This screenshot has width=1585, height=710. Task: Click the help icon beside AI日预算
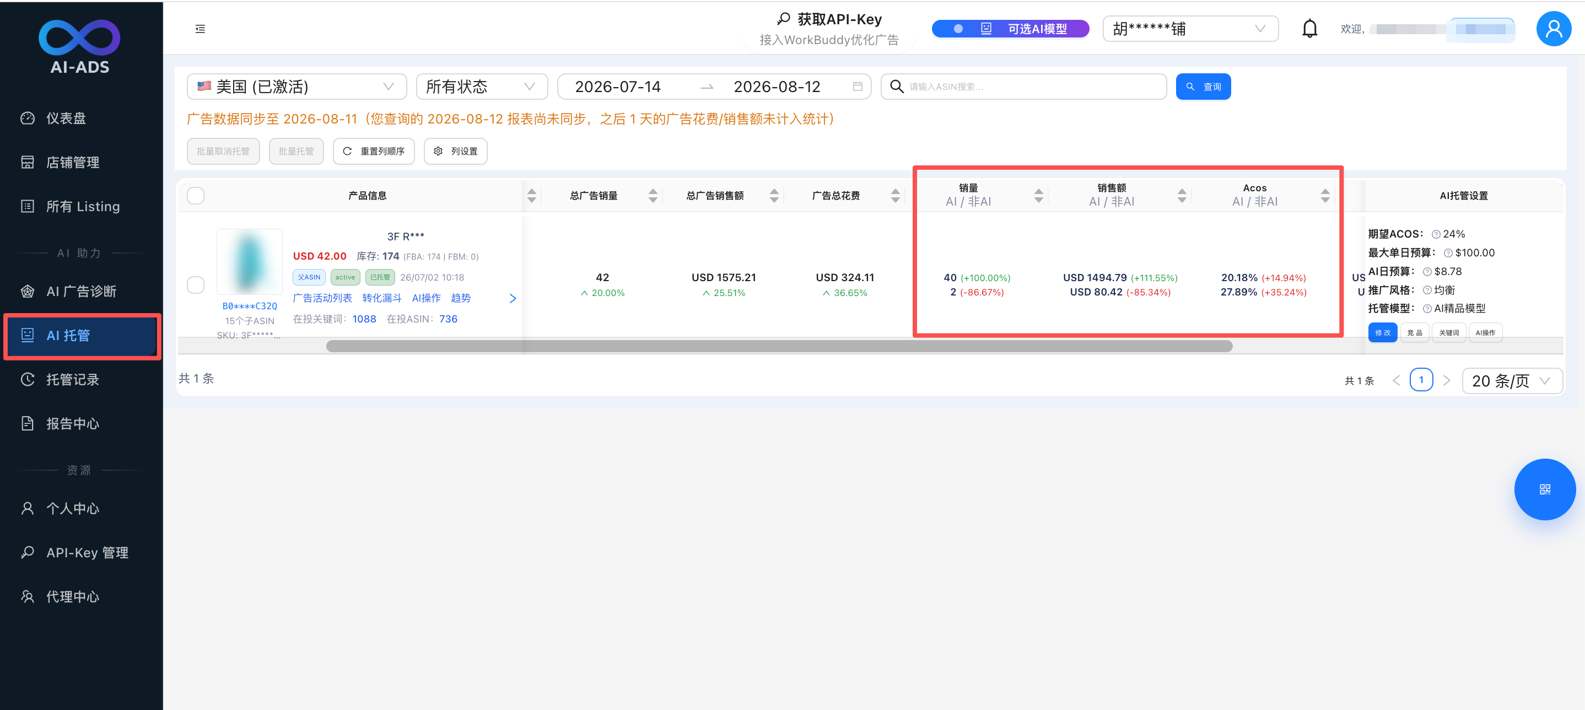[x=1427, y=272]
